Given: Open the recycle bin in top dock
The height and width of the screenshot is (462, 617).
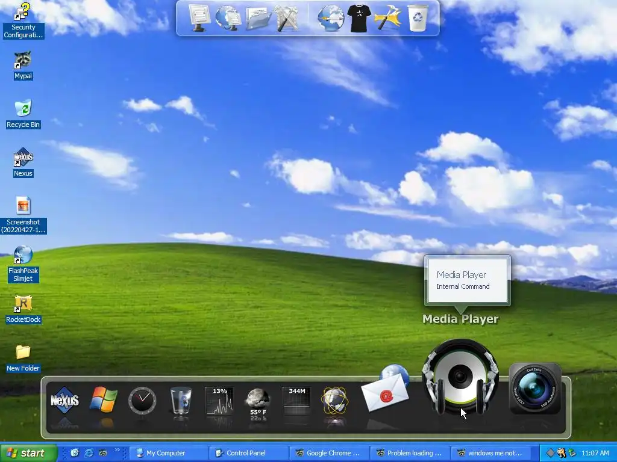Looking at the screenshot, I should [x=418, y=17].
